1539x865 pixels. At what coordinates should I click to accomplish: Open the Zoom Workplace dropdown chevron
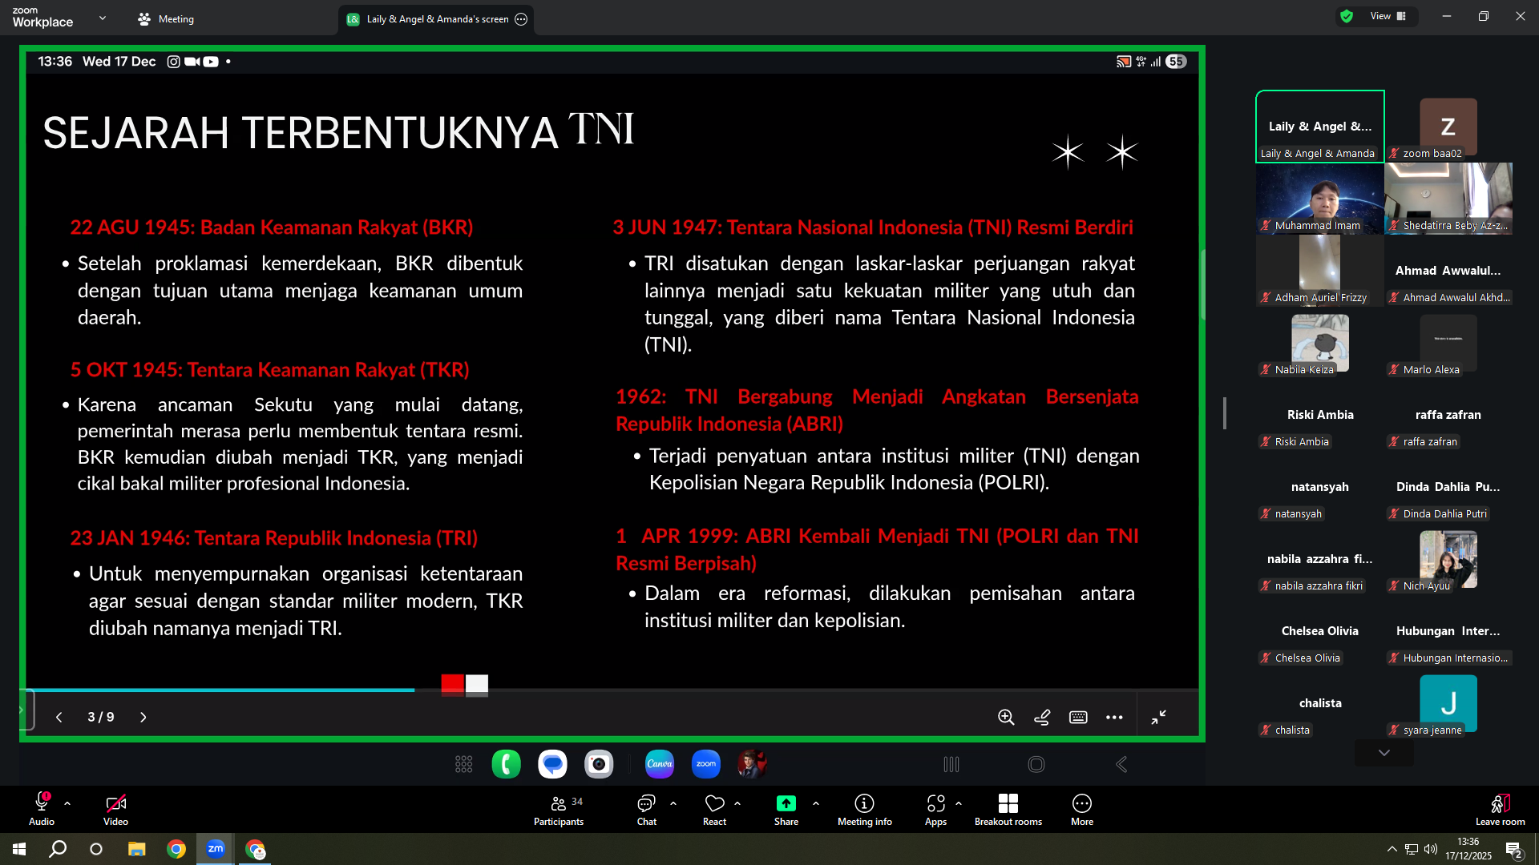click(103, 18)
